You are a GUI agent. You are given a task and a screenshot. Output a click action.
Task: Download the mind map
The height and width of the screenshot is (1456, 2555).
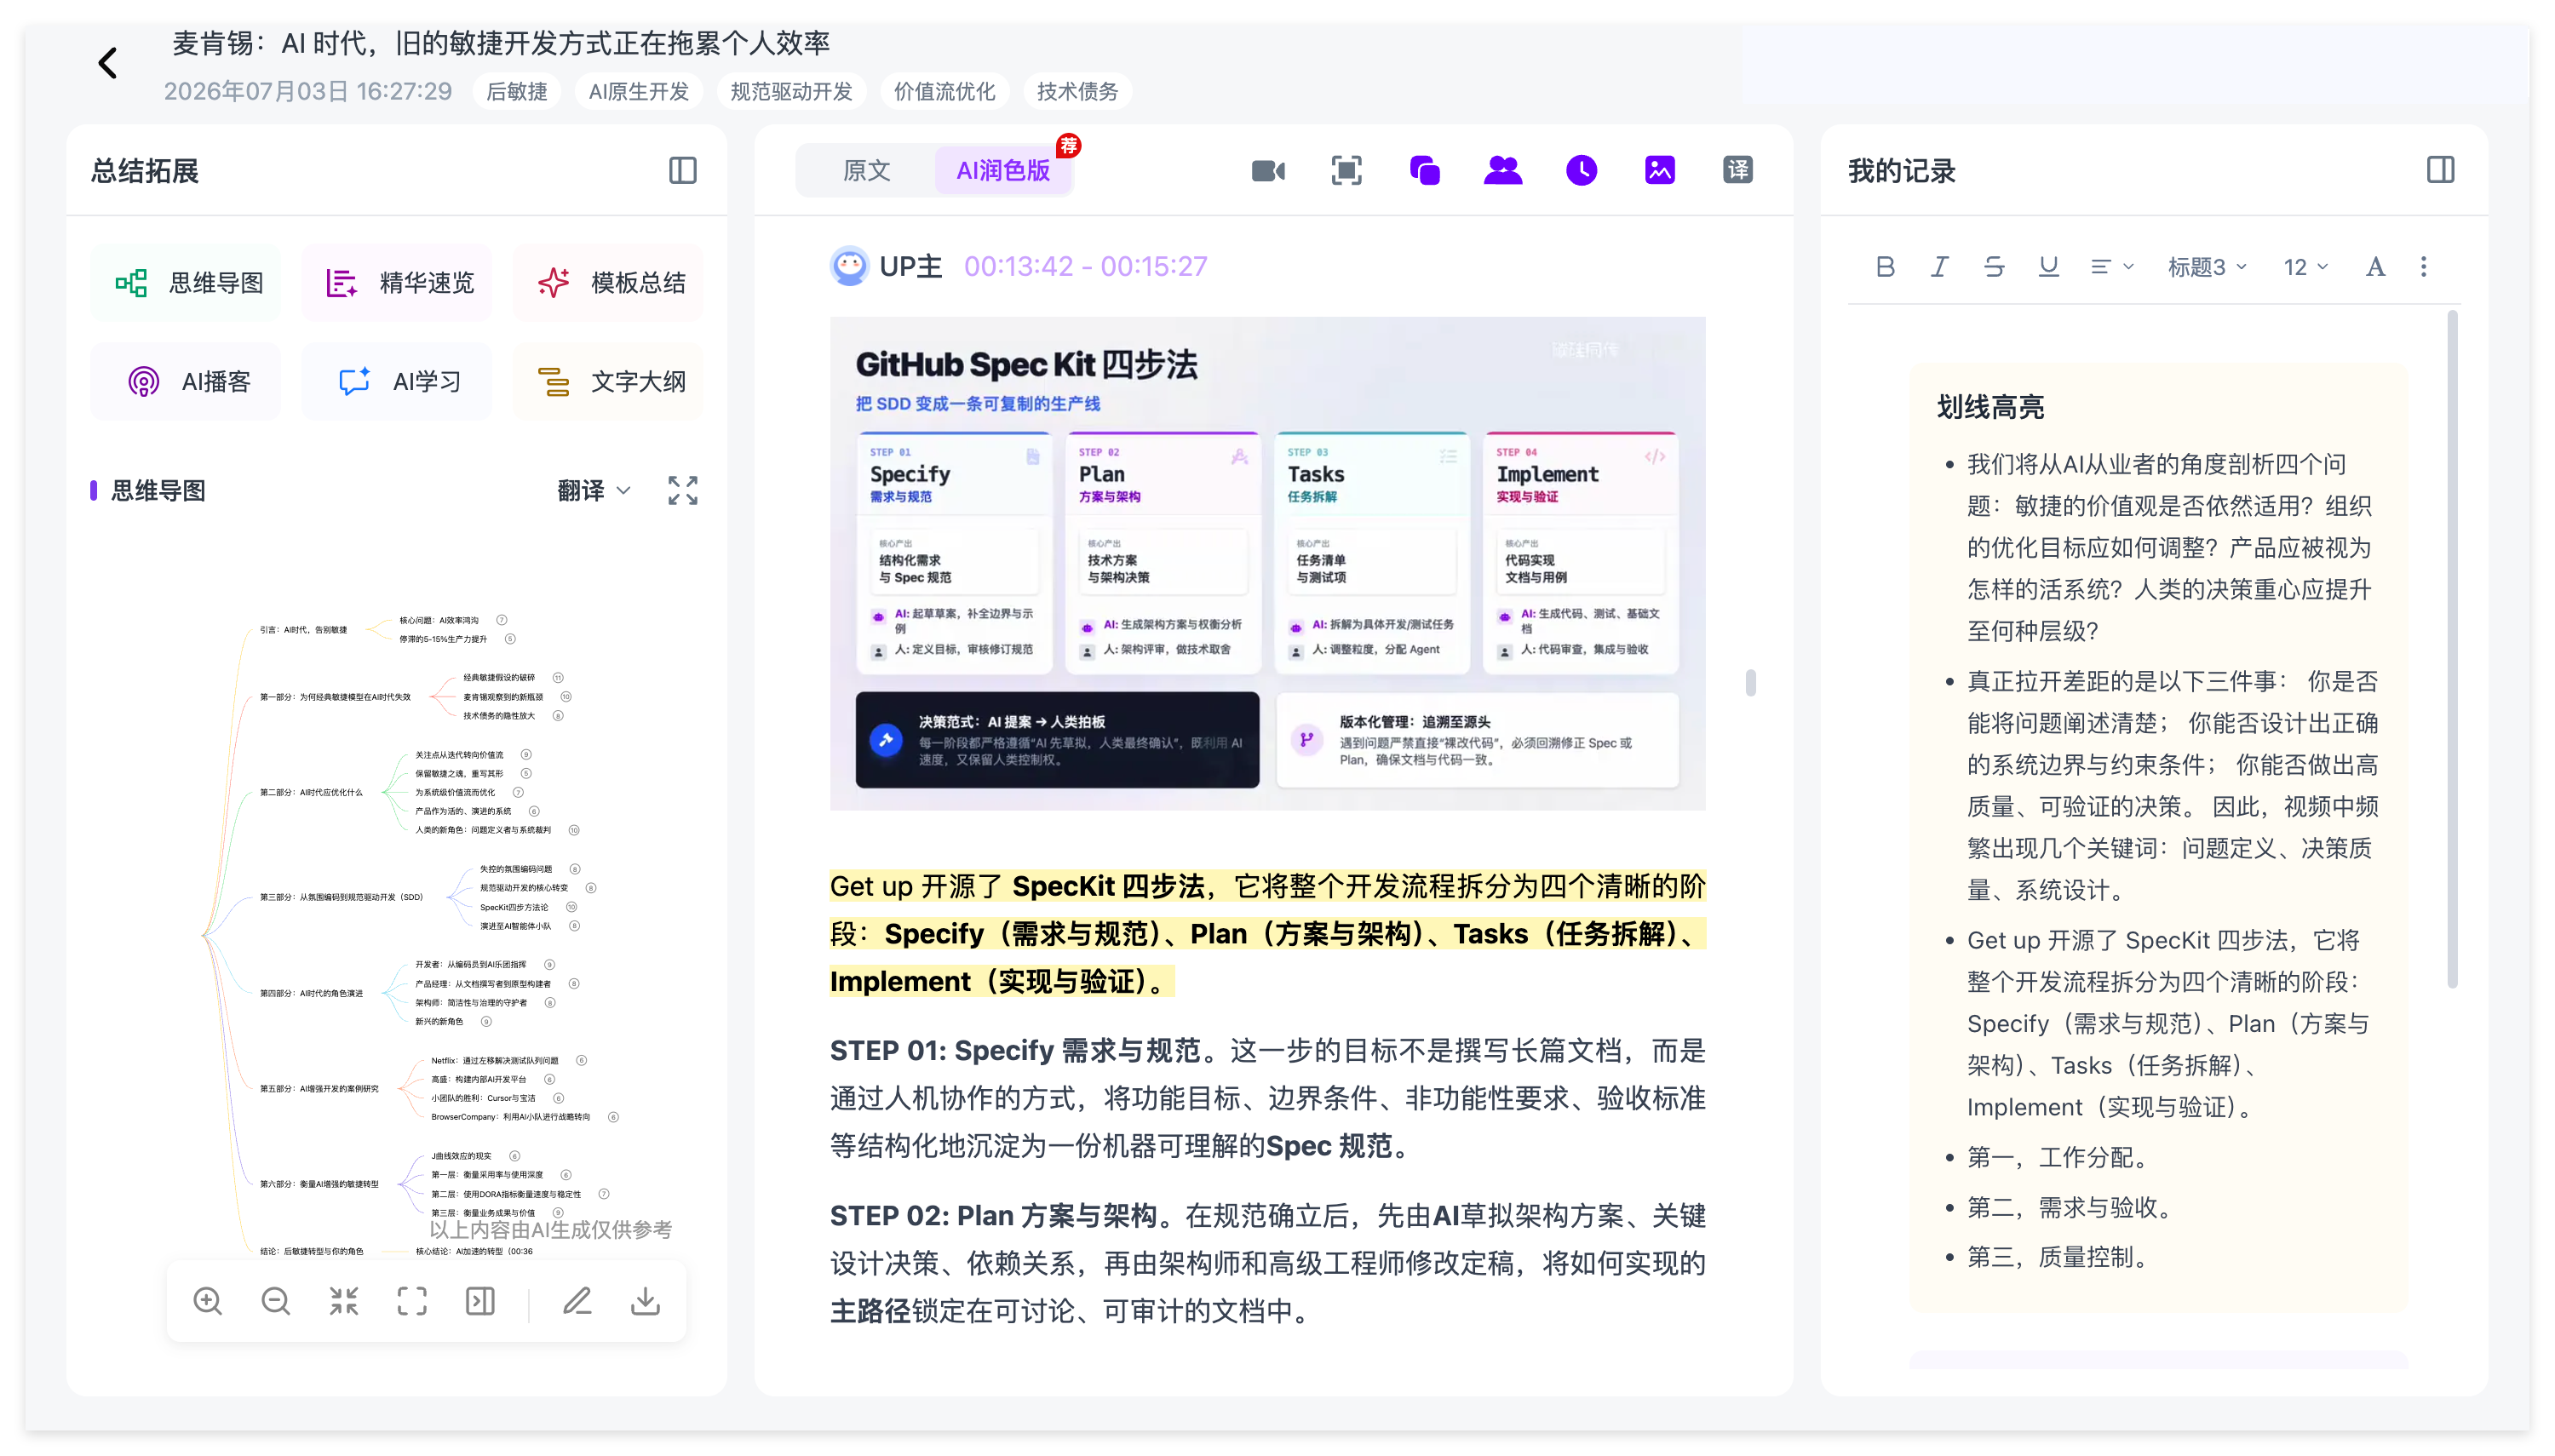click(x=645, y=1300)
